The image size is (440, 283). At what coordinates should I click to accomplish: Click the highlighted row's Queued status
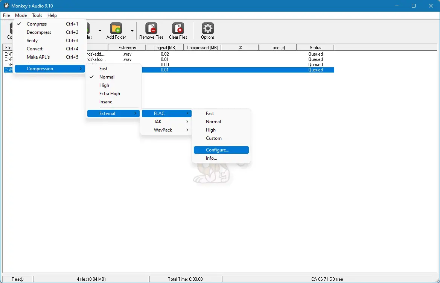[315, 70]
